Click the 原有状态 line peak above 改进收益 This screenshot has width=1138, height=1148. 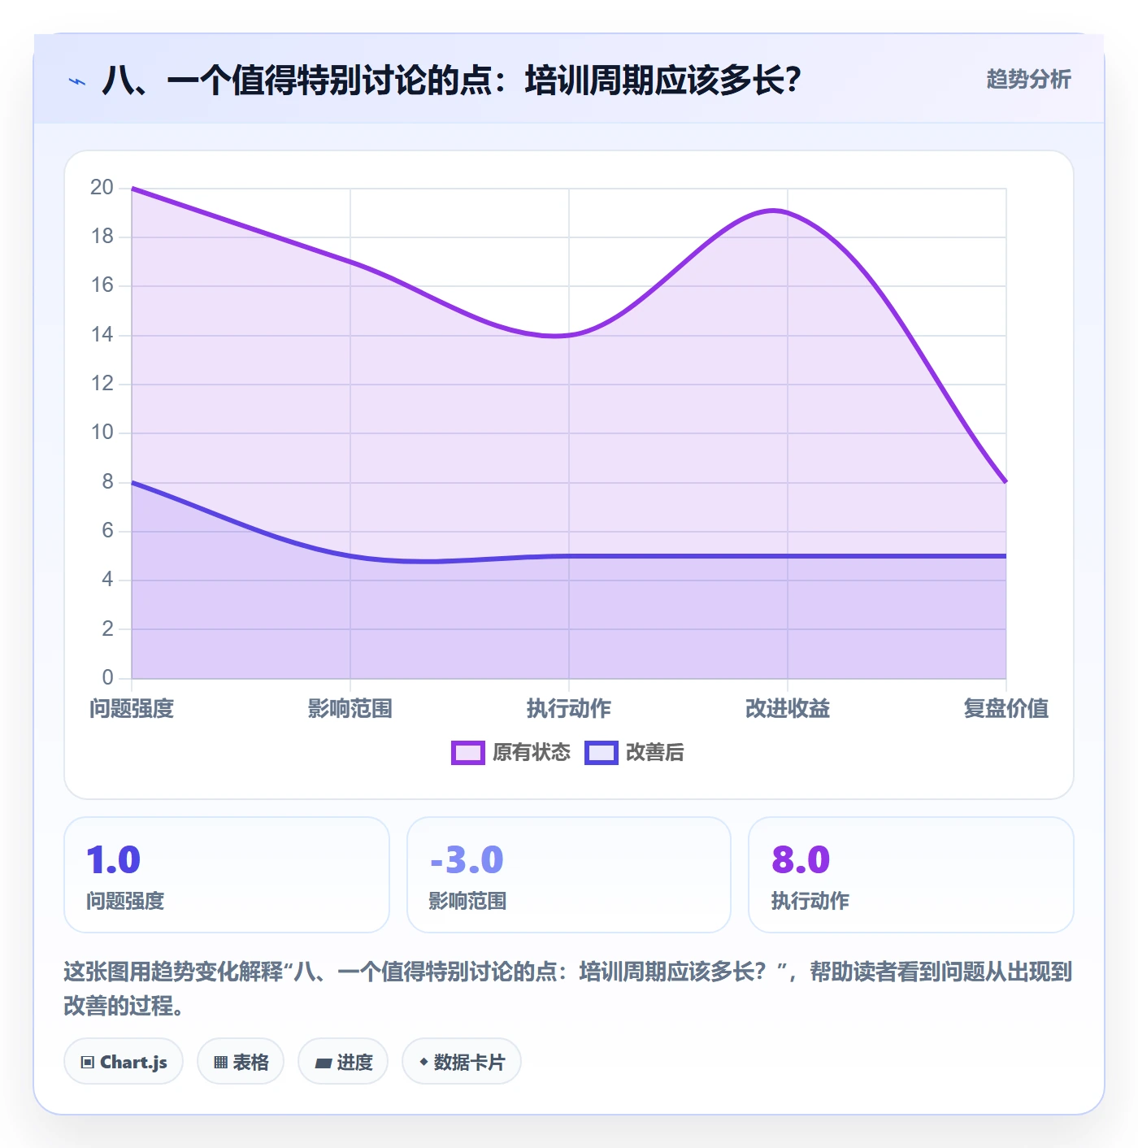click(774, 211)
